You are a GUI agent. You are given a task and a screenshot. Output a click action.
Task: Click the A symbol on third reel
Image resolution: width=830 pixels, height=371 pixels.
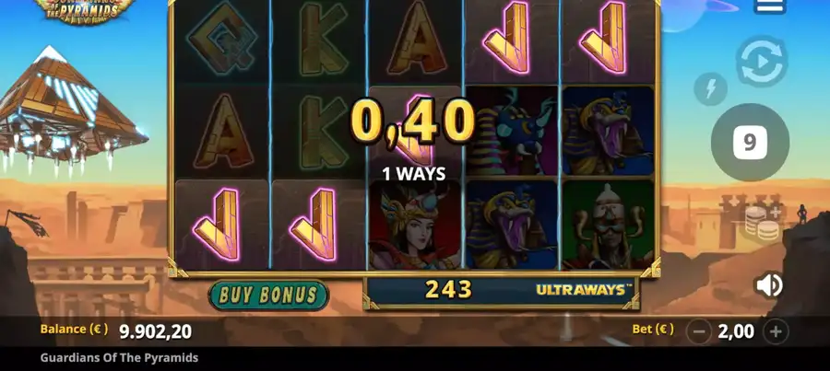(414, 39)
